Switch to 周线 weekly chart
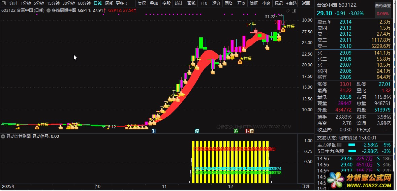The height and width of the screenshot is (191, 397). click(109, 3)
